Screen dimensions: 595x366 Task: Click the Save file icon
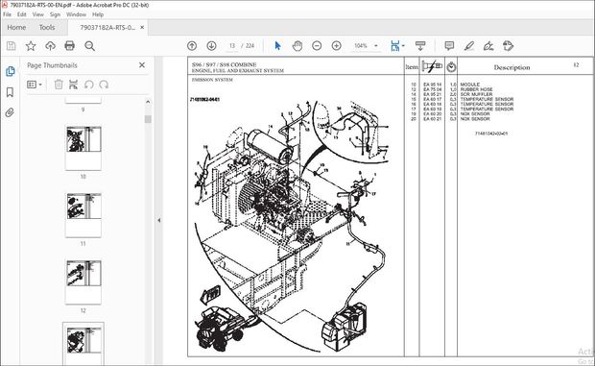tap(11, 46)
